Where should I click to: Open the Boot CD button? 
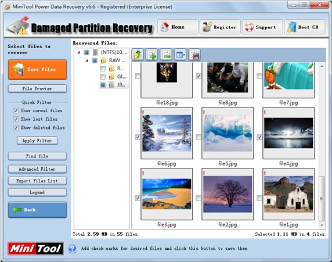pos(305,27)
